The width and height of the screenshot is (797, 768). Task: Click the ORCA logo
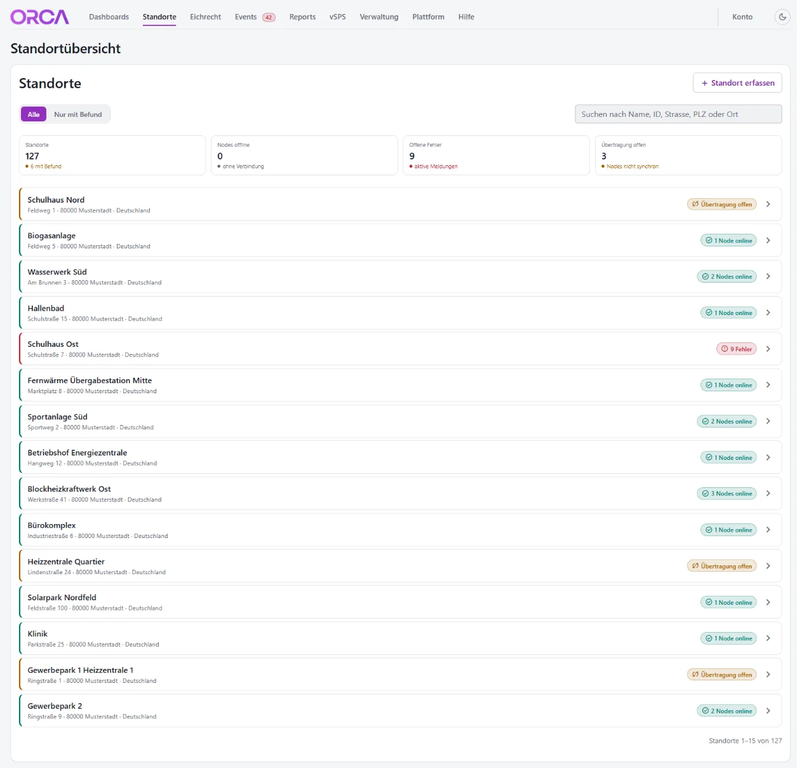39,17
